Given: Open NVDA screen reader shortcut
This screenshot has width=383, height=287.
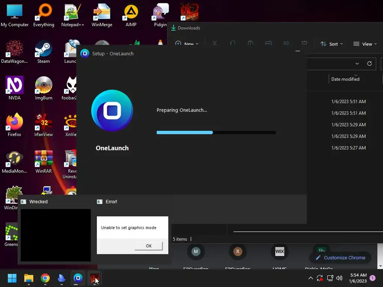Looking at the screenshot, I should (15, 88).
